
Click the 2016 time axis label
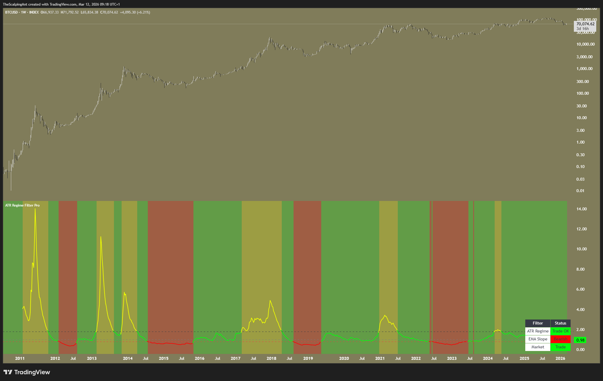tap(200, 358)
